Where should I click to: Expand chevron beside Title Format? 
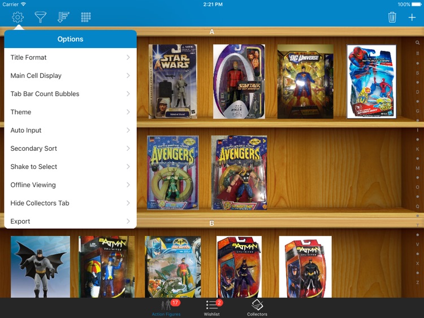click(x=128, y=57)
